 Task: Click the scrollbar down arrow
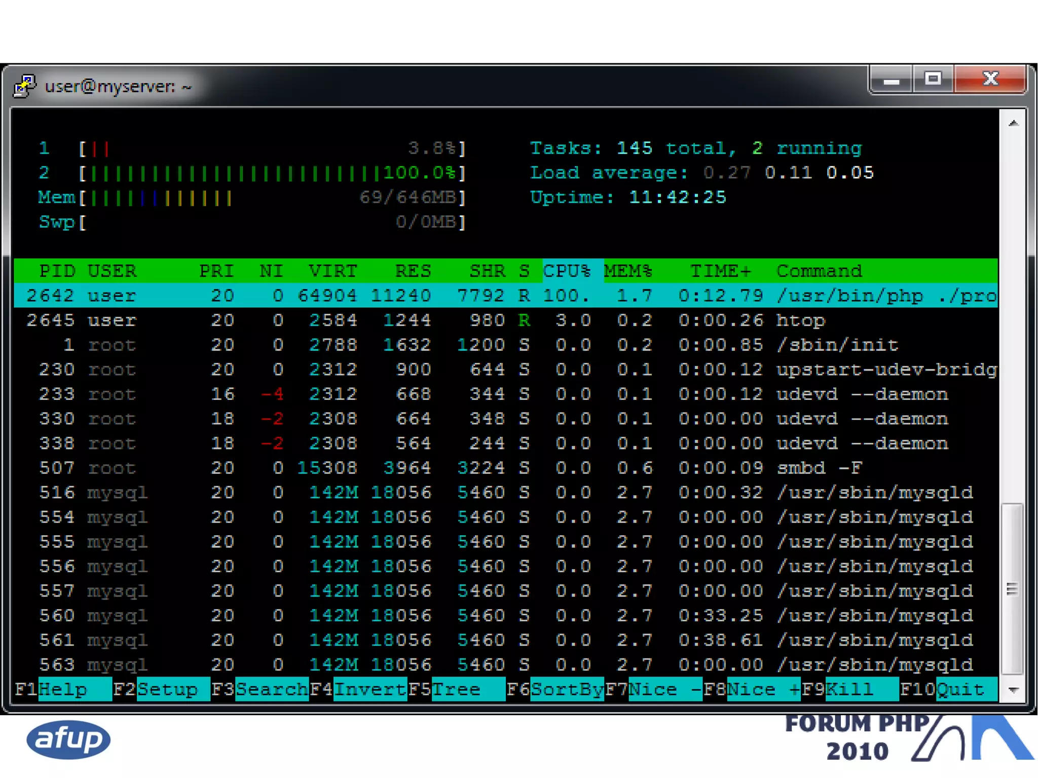point(1013,690)
